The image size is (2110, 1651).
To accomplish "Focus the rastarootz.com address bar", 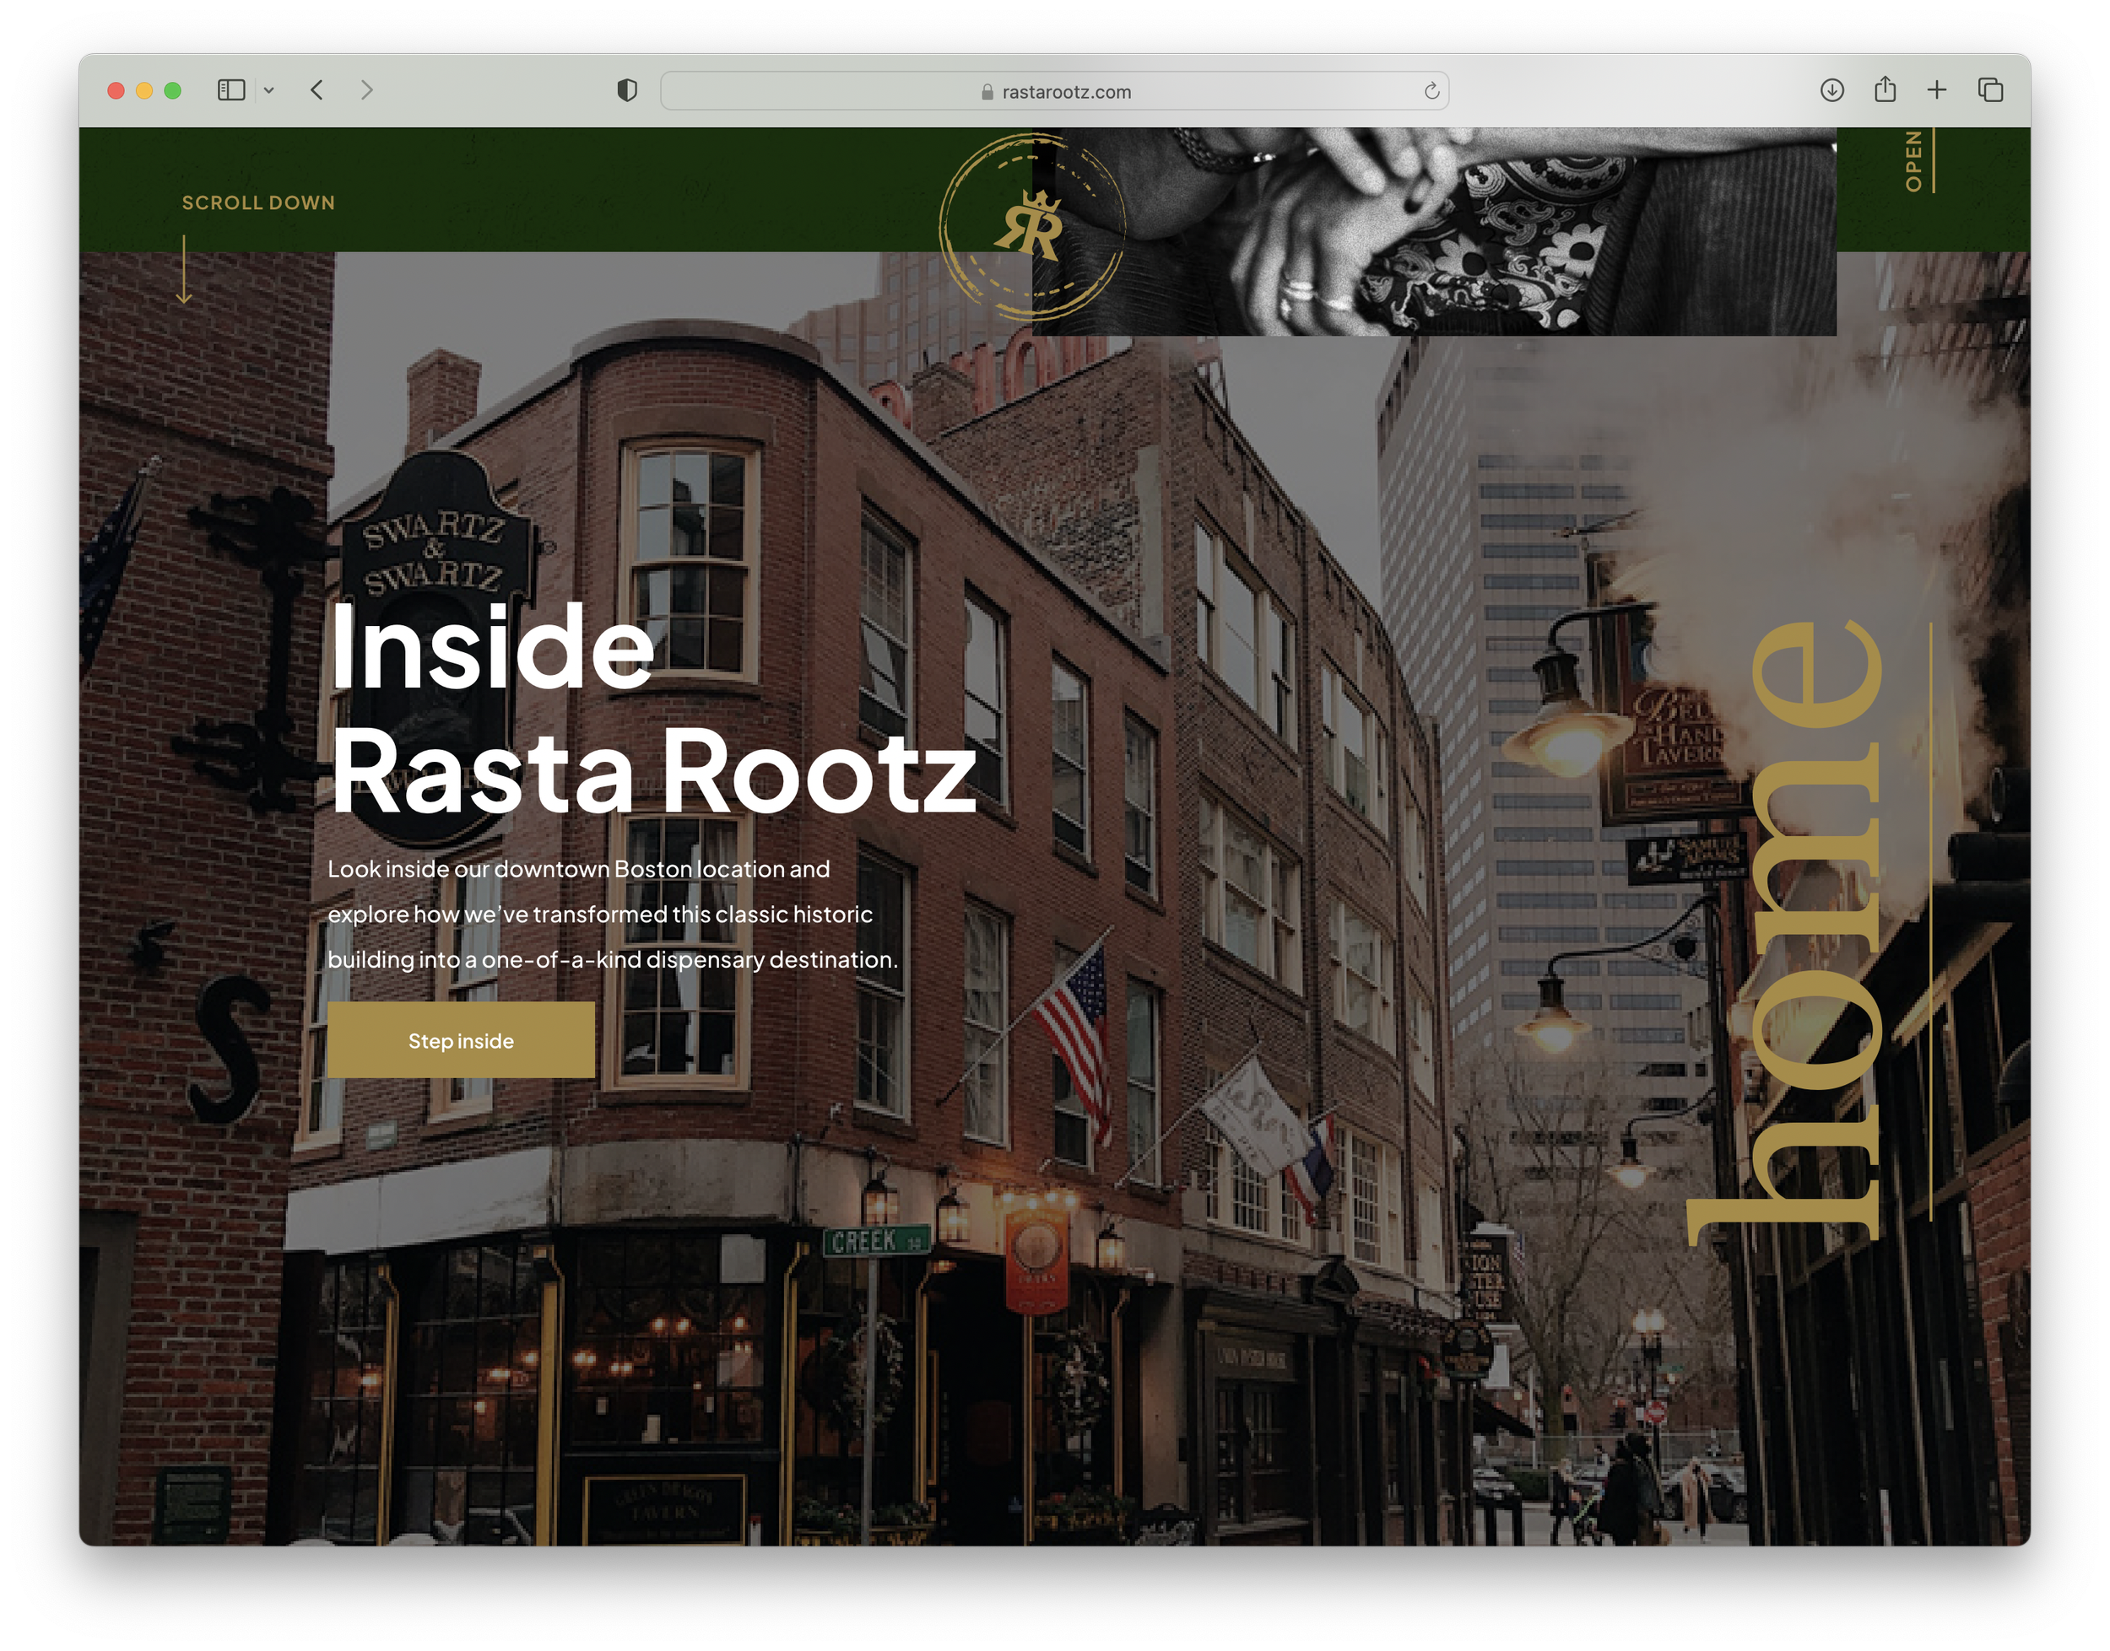I will [x=1054, y=91].
